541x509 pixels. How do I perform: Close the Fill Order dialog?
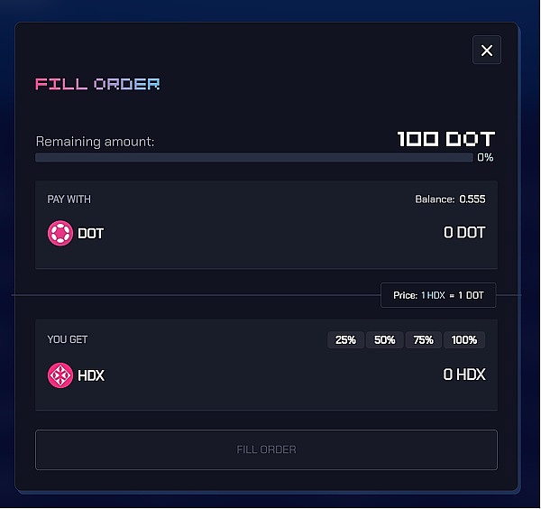coord(487,51)
